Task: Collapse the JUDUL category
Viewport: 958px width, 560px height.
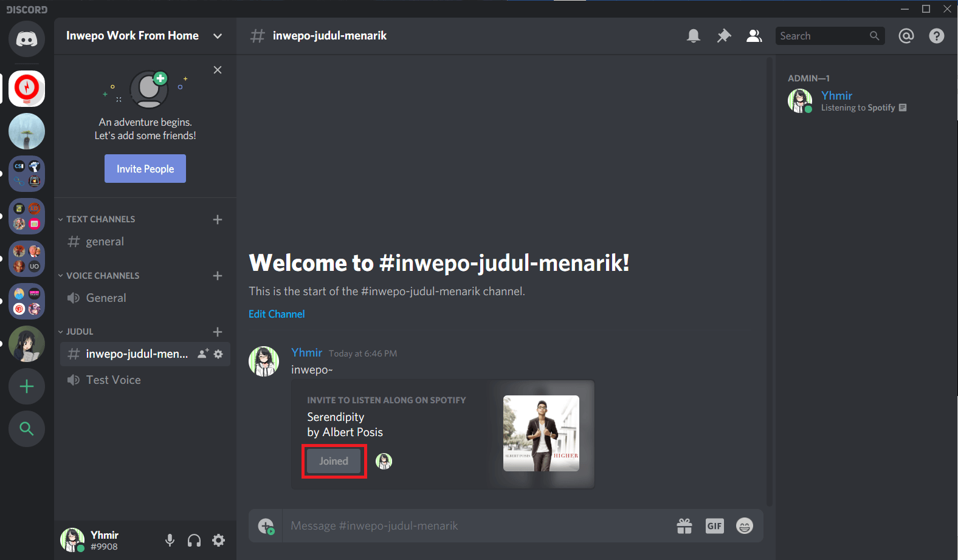Action: [76, 332]
